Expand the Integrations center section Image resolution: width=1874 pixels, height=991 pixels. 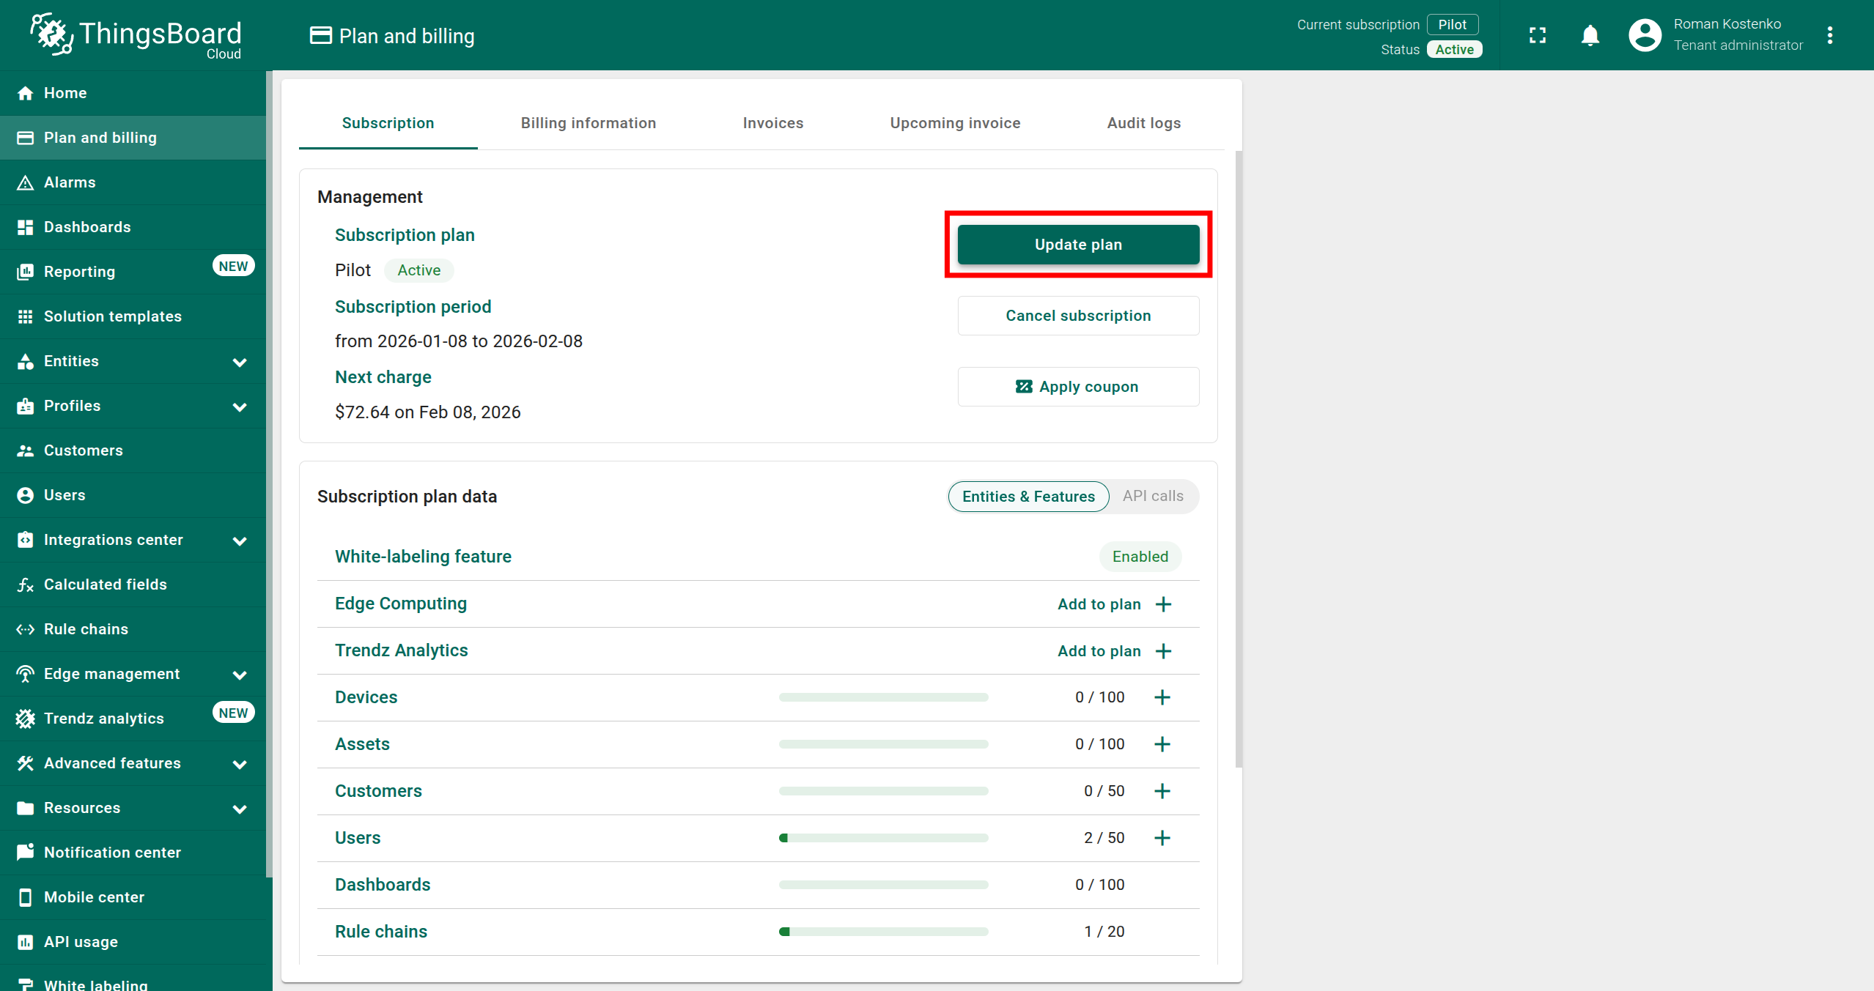(239, 541)
